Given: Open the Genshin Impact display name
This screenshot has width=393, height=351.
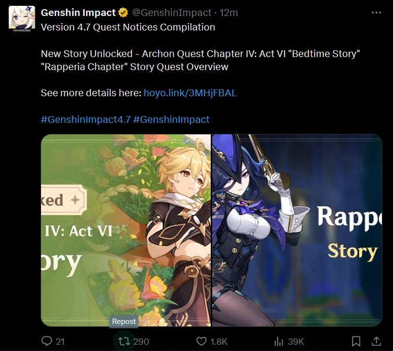Looking at the screenshot, I should coord(78,13).
